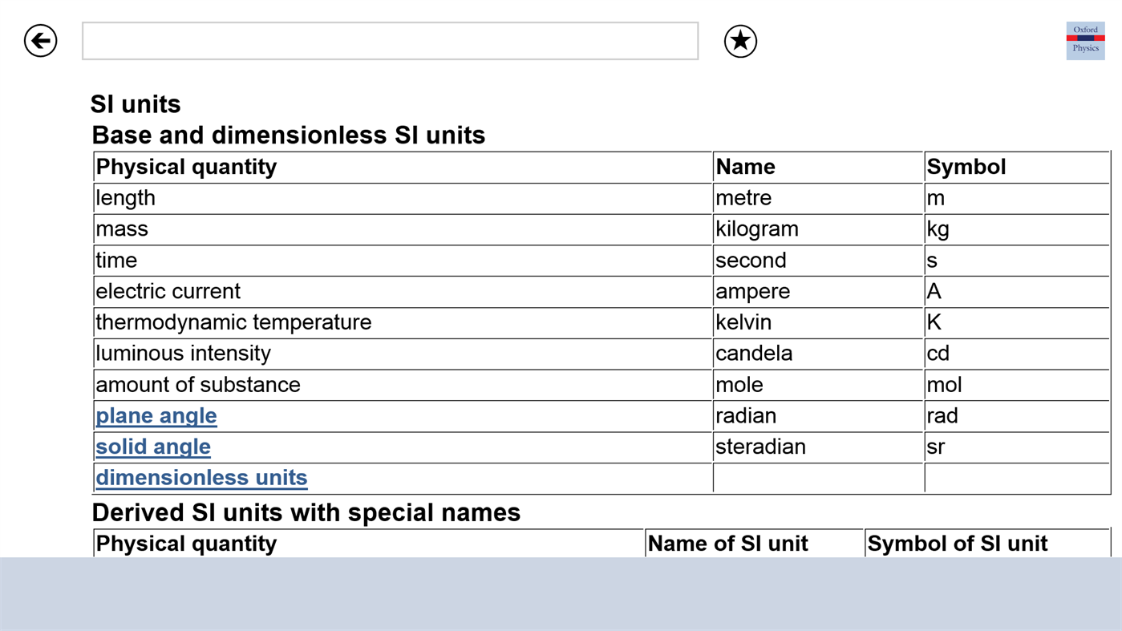Select the SI units heading

tap(136, 103)
